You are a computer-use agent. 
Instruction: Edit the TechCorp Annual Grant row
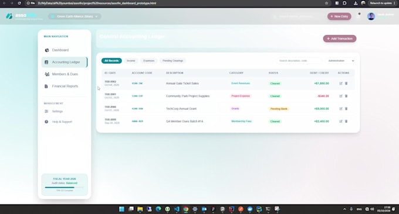(341, 109)
